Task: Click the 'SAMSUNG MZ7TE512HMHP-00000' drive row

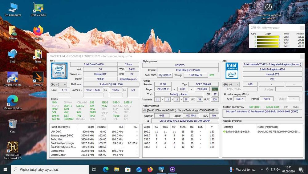Action: click(x=262, y=132)
